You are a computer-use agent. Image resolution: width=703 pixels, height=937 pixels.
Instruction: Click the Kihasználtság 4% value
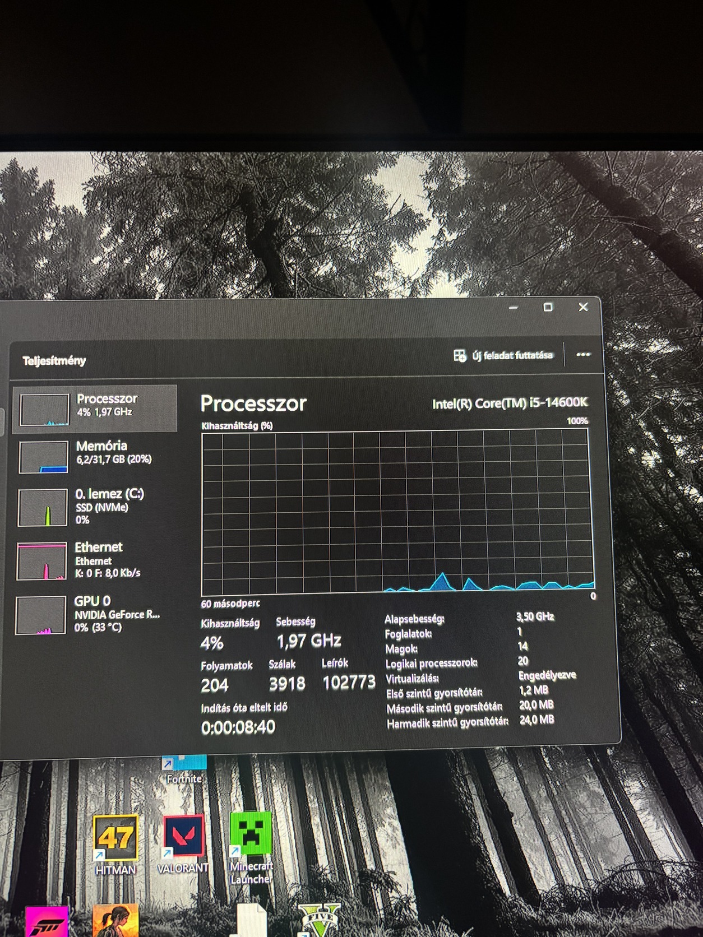pos(212,643)
